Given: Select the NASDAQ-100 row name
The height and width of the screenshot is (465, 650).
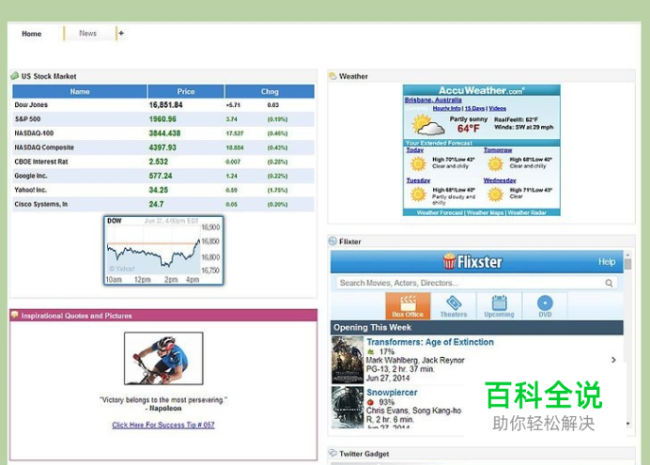Looking at the screenshot, I should click(x=34, y=133).
